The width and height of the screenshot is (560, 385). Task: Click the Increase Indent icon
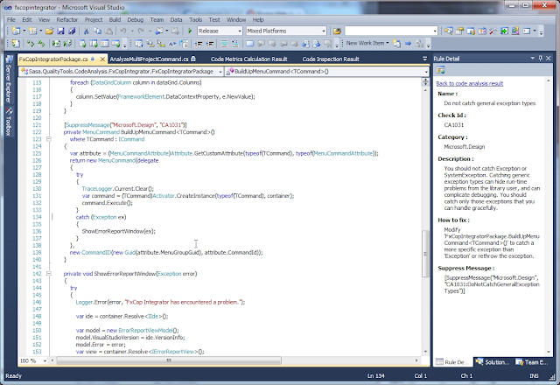point(210,44)
